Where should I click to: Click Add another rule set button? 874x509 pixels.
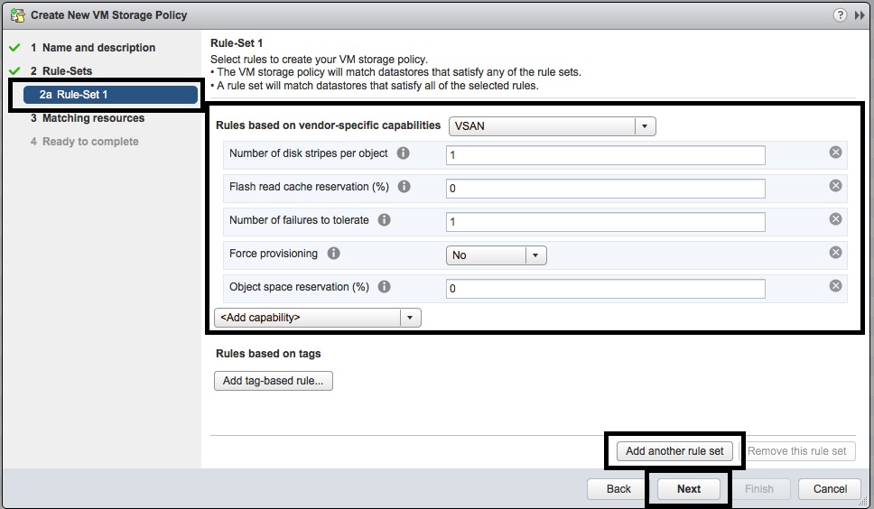pos(674,451)
